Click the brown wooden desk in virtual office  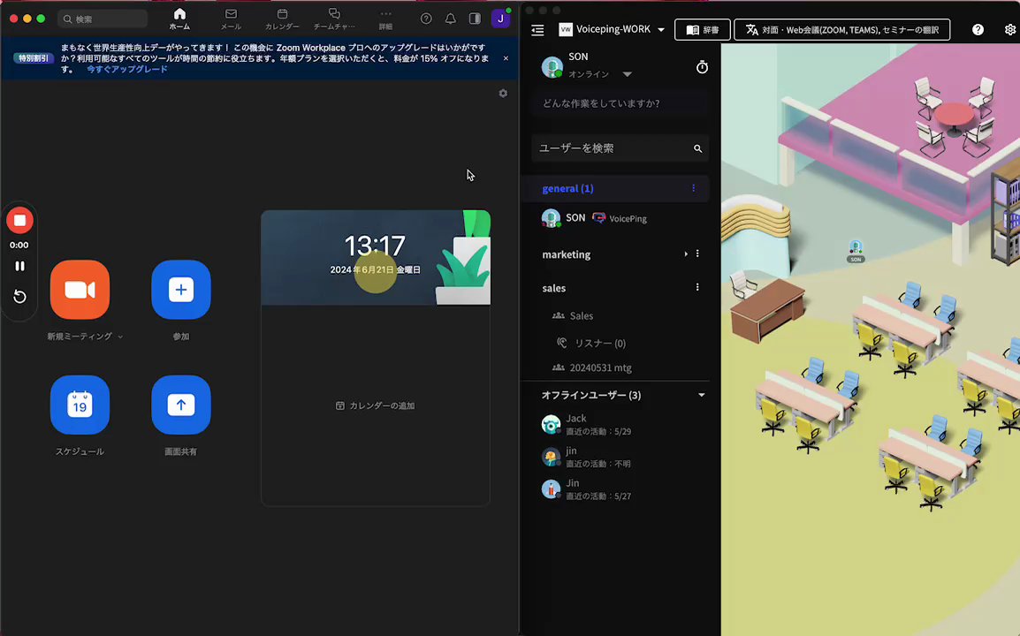pos(768,311)
